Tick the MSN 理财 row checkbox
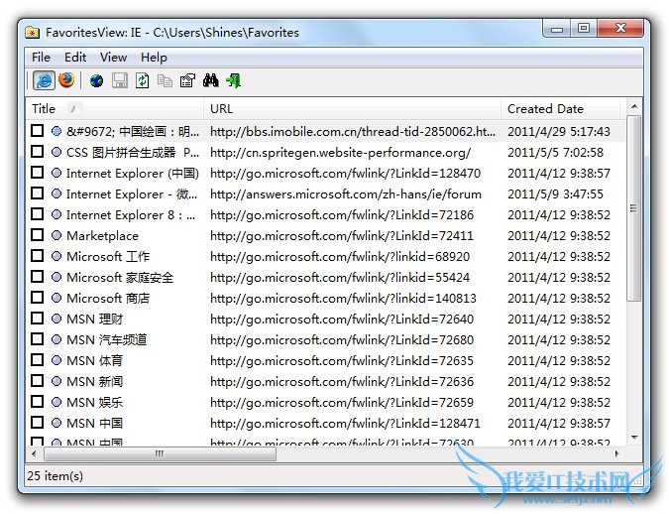Viewport: 669px width, 514px height. coord(37,318)
